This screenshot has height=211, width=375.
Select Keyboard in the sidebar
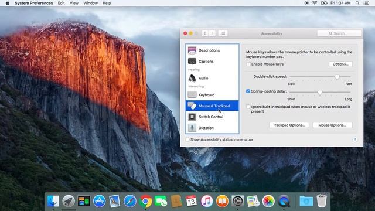[212, 95]
